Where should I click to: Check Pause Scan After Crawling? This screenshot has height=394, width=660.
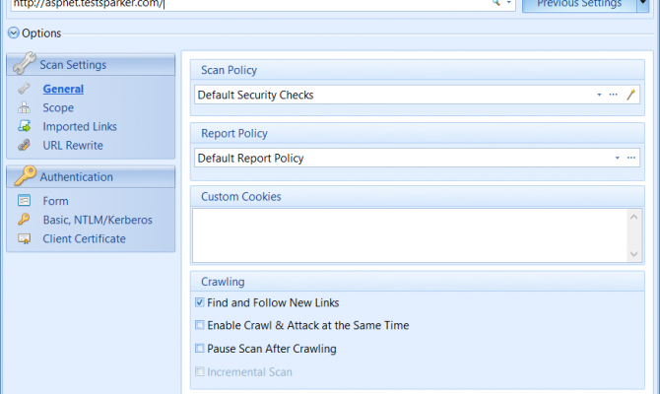tap(200, 349)
